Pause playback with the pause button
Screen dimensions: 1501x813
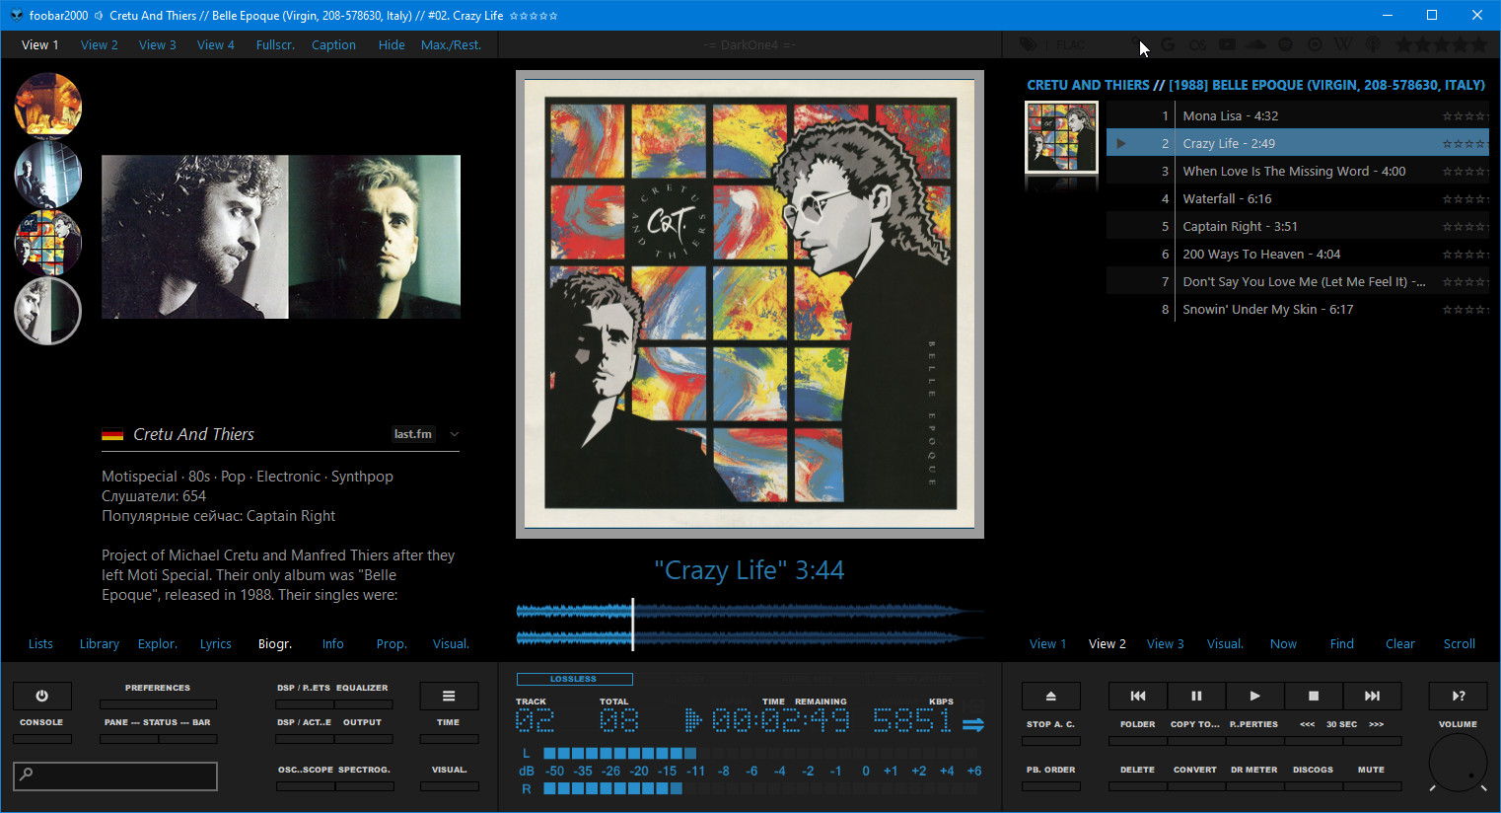(1195, 696)
